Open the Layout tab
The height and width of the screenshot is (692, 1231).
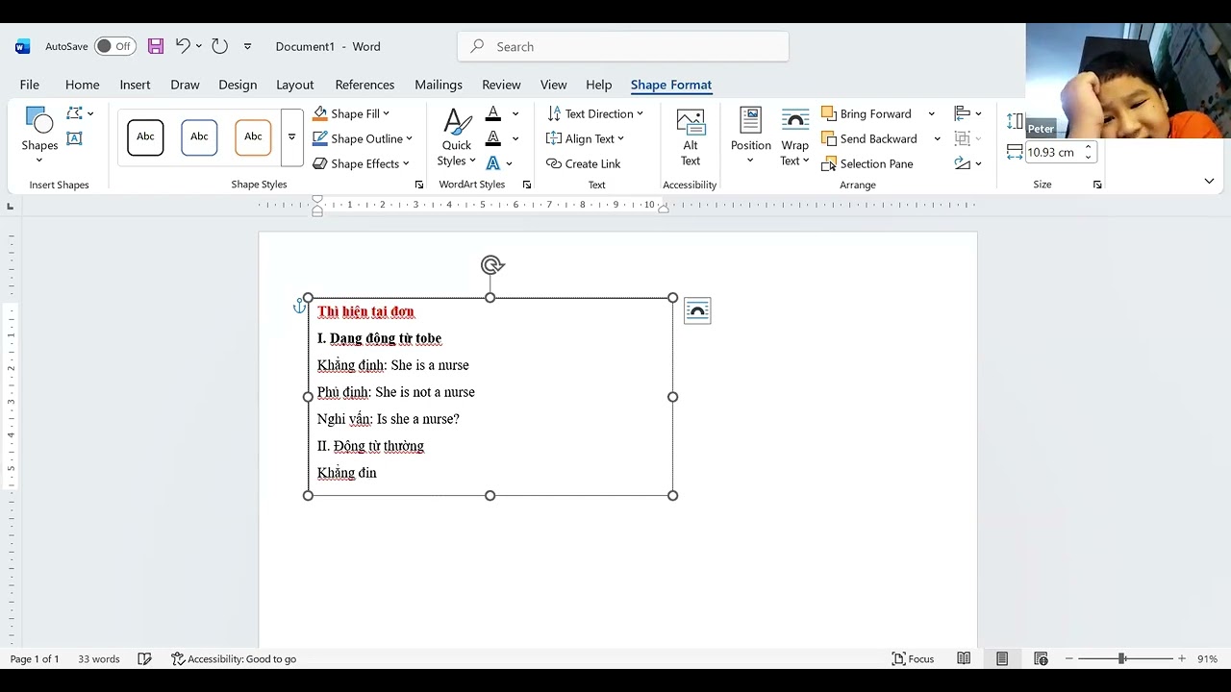click(x=295, y=85)
